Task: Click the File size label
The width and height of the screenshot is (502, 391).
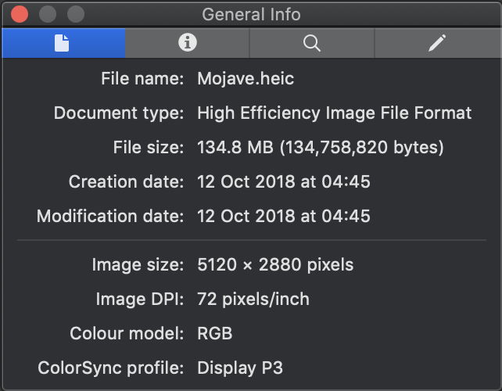Action: [x=149, y=148]
